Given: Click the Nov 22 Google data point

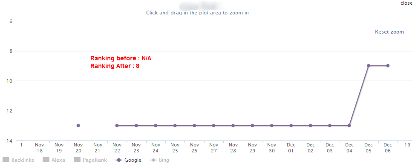Looking at the screenshot, I should click(117, 126).
